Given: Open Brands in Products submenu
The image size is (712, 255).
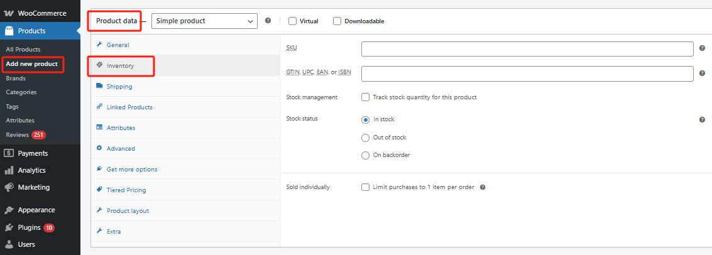Looking at the screenshot, I should pyautogui.click(x=16, y=78).
